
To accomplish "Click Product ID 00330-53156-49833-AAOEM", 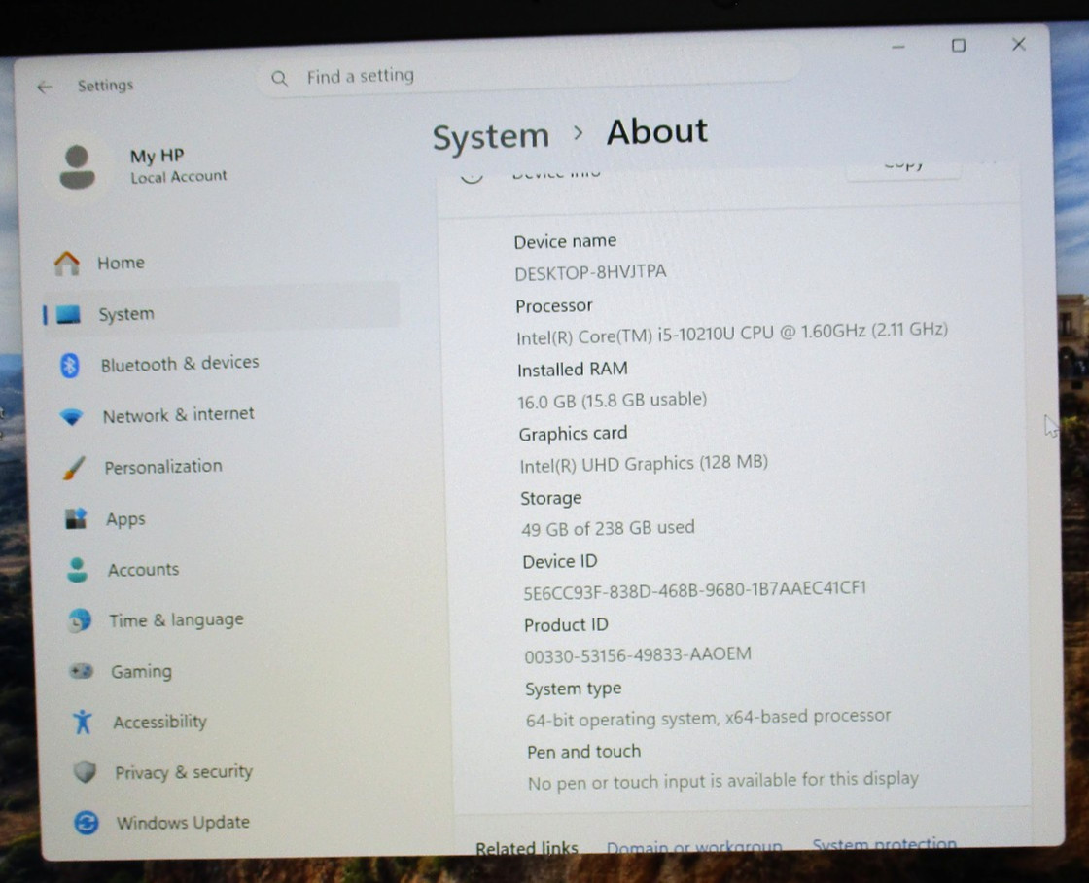I will coord(638,655).
